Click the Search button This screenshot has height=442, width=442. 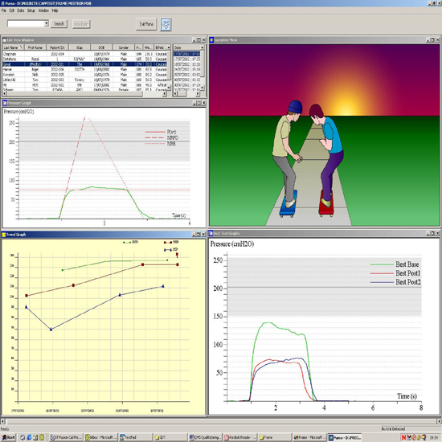[x=59, y=23]
